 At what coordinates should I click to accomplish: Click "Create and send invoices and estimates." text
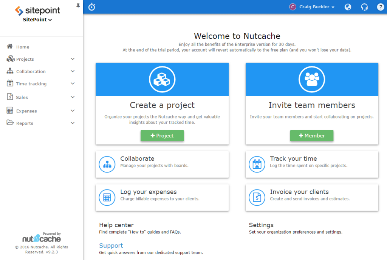(310, 199)
